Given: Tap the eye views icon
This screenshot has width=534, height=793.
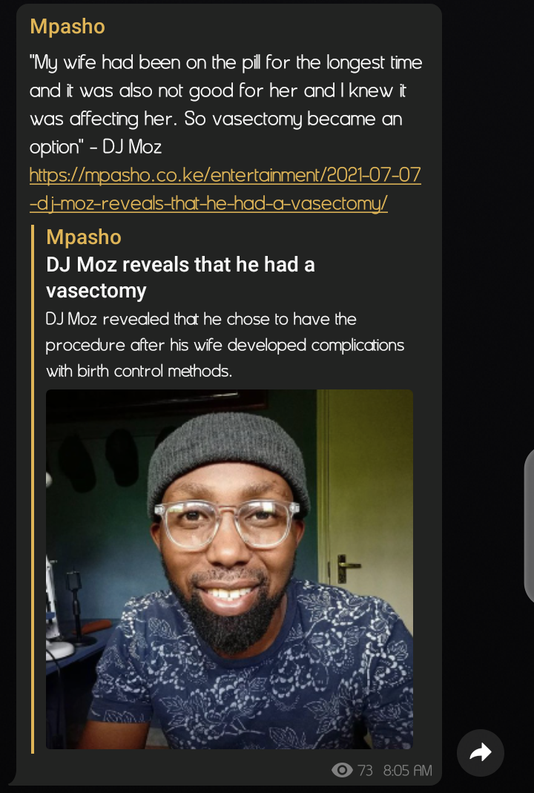Looking at the screenshot, I should click(343, 770).
